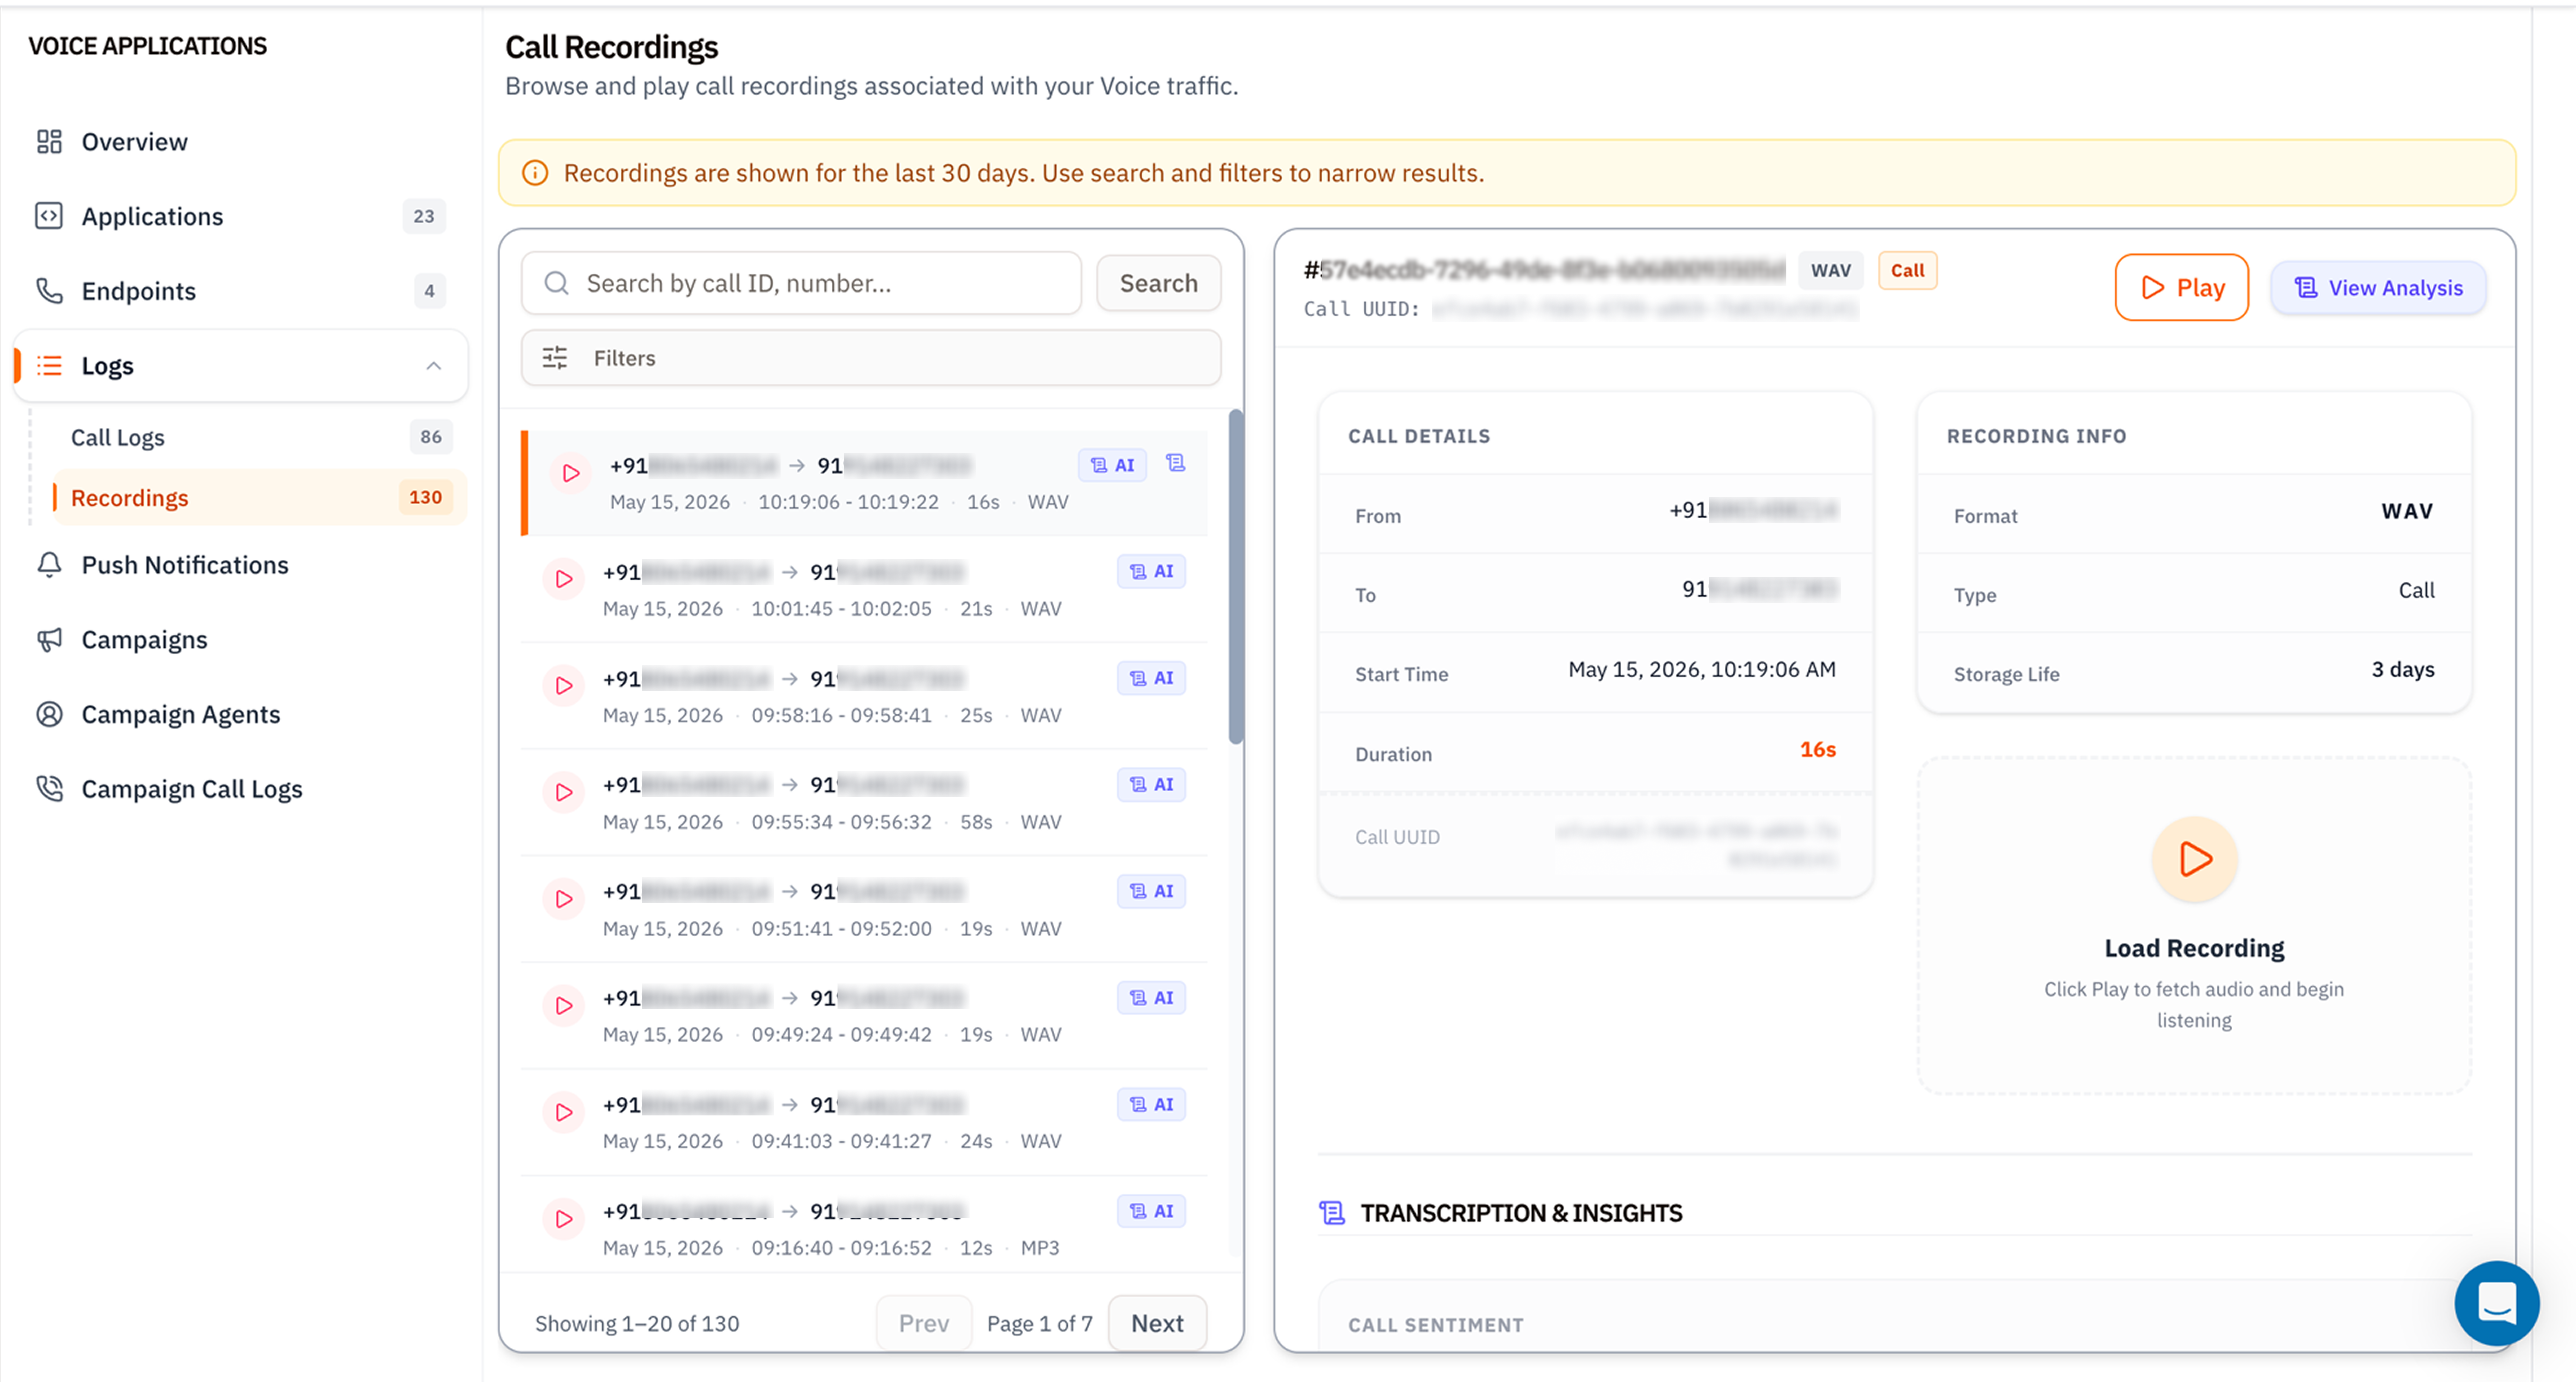Click the Campaigns megaphone icon

tap(49, 640)
